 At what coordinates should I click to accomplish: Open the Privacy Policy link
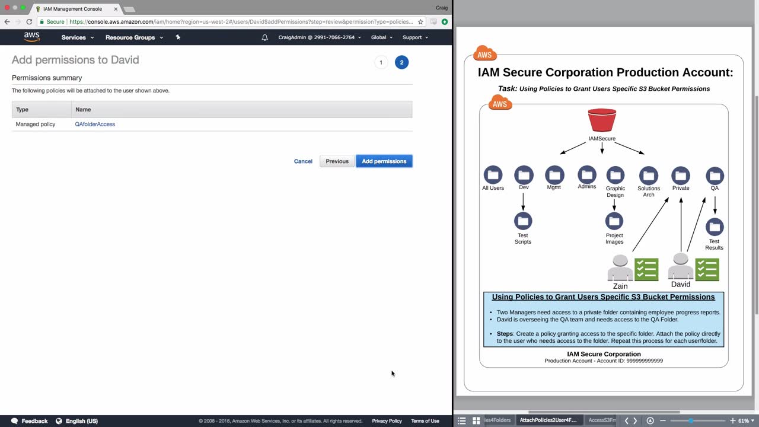coord(387,421)
